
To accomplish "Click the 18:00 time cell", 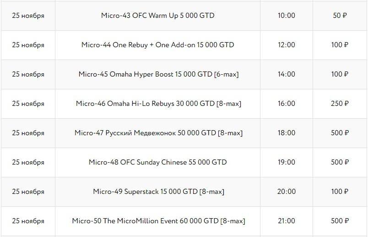I will pyautogui.click(x=286, y=133).
